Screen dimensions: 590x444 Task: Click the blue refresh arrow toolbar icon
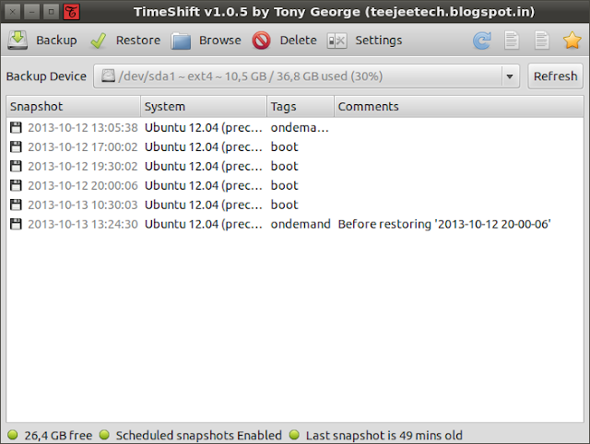click(482, 41)
